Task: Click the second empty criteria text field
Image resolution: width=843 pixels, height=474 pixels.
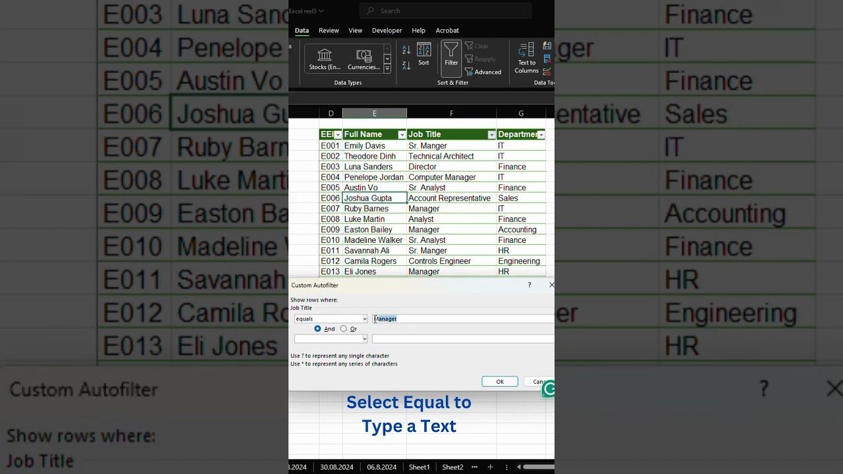Action: [x=463, y=339]
